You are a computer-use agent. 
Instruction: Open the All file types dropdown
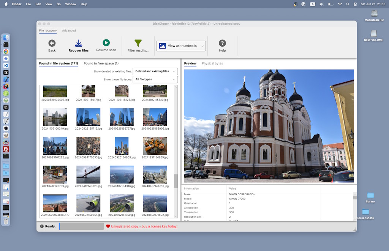(x=155, y=79)
